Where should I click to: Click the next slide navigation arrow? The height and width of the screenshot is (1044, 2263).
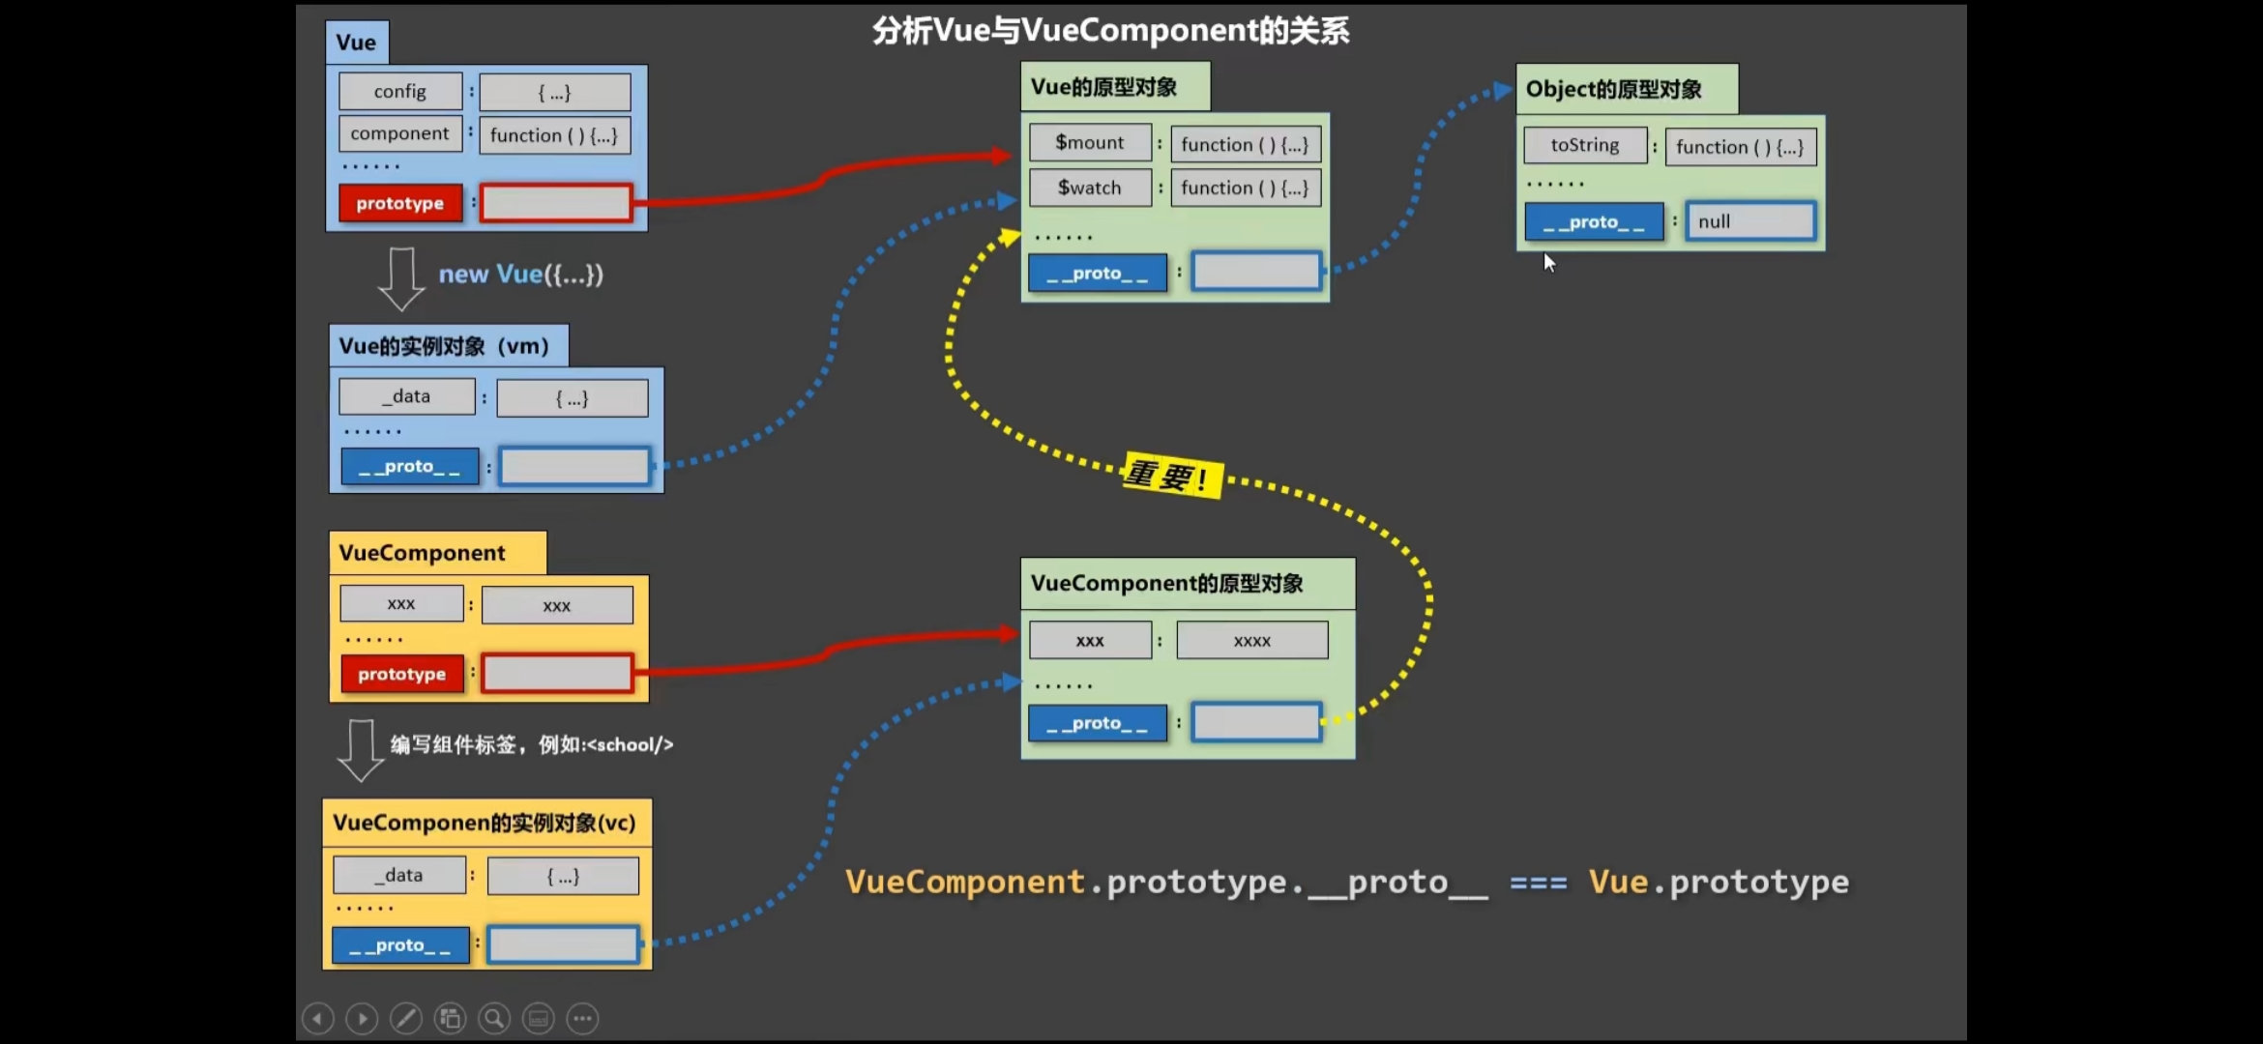click(363, 1020)
